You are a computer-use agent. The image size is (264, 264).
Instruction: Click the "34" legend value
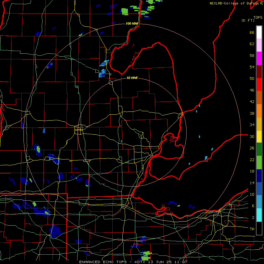tap(252, 125)
